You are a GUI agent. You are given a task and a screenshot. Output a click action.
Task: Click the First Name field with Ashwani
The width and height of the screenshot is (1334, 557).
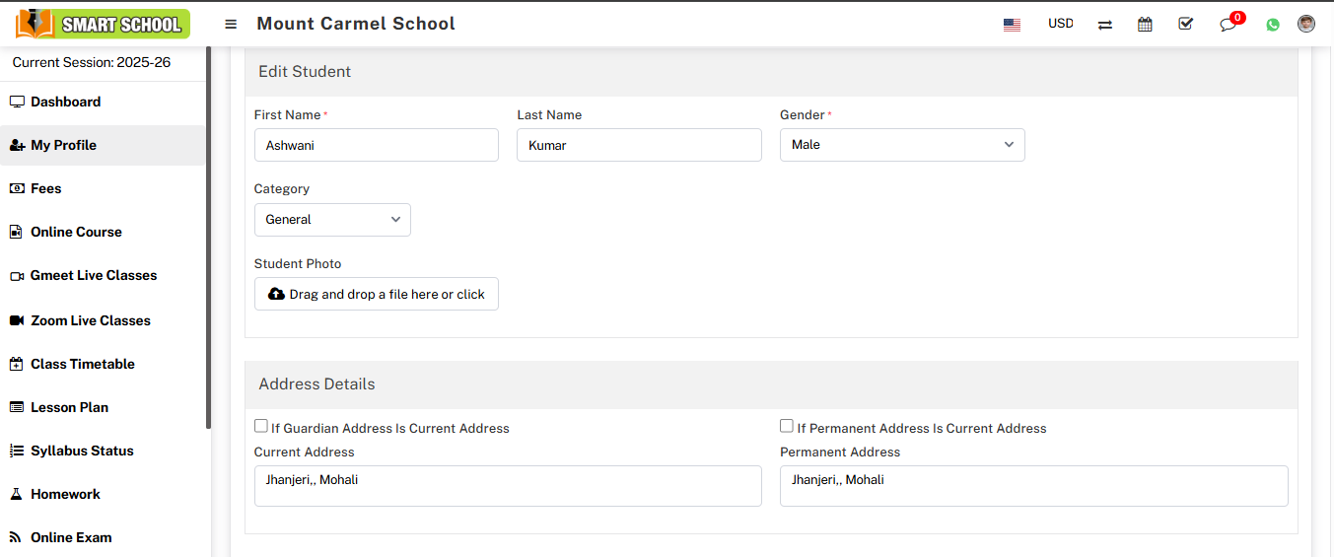click(377, 145)
